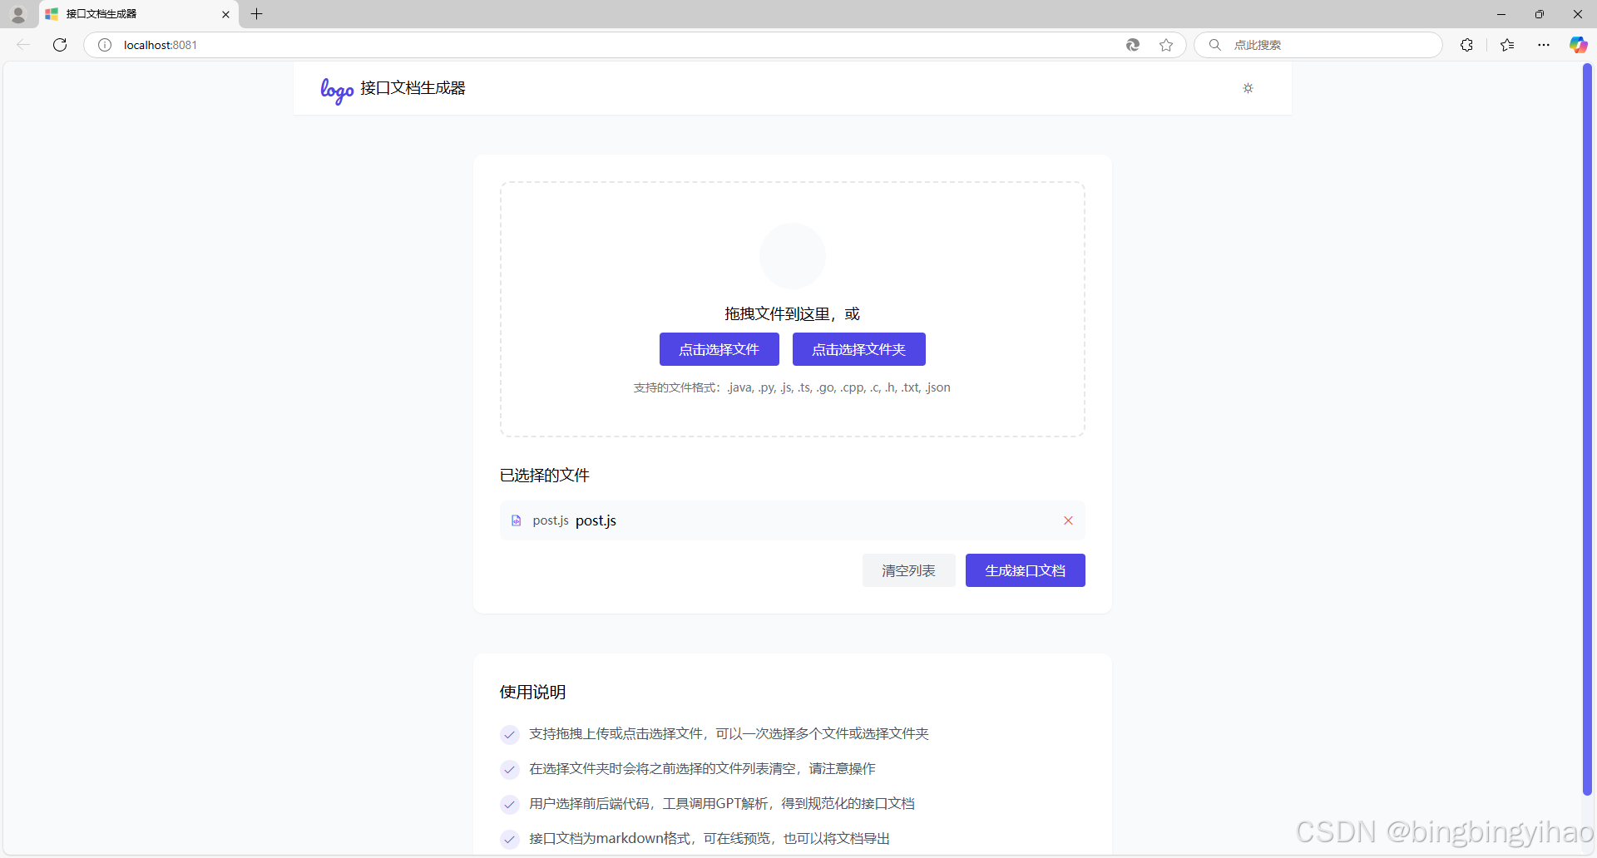
Task: Click 生成接口文档 to generate docs
Action: (x=1025, y=570)
